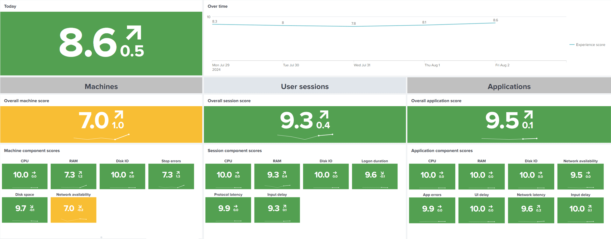Select the Machines section header
The image size is (611, 239).
pos(101,86)
